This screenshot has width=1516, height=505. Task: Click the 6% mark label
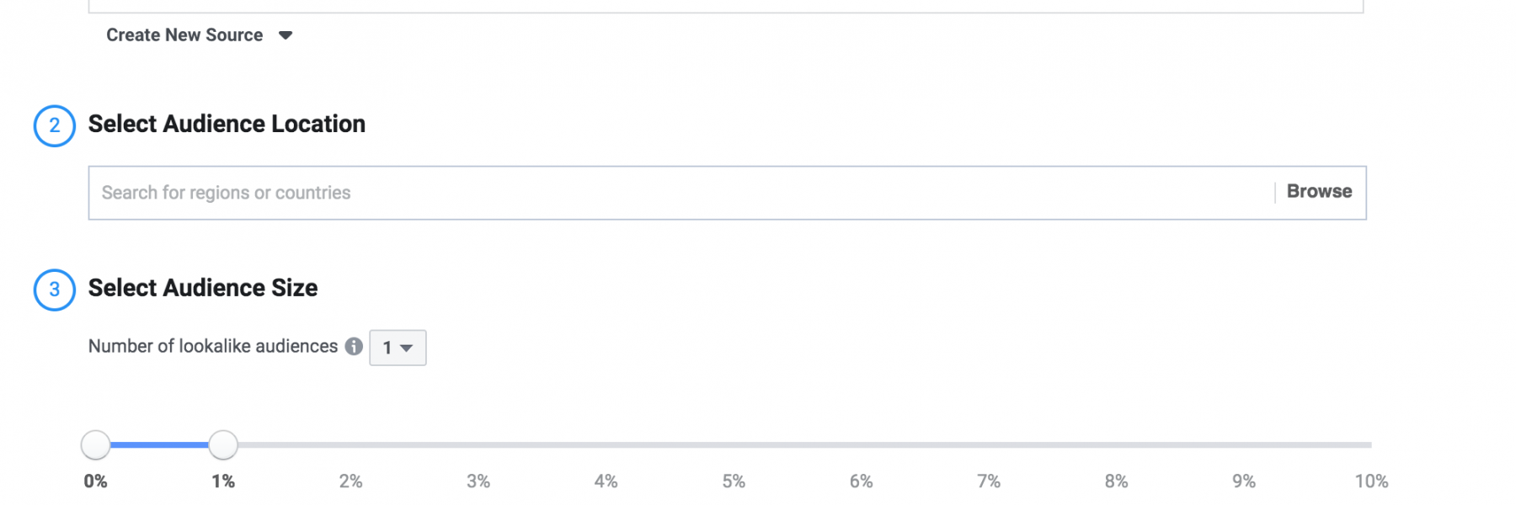coord(861,481)
